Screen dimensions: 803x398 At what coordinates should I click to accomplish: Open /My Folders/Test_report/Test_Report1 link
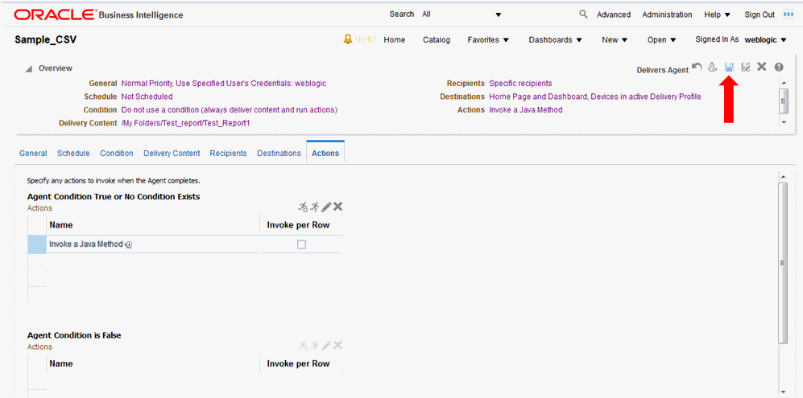pos(185,123)
